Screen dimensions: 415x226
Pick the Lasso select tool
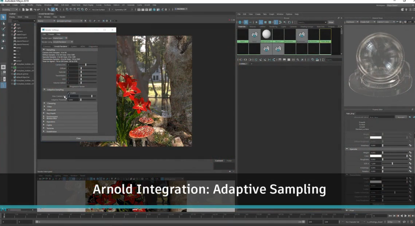click(x=3, y=23)
